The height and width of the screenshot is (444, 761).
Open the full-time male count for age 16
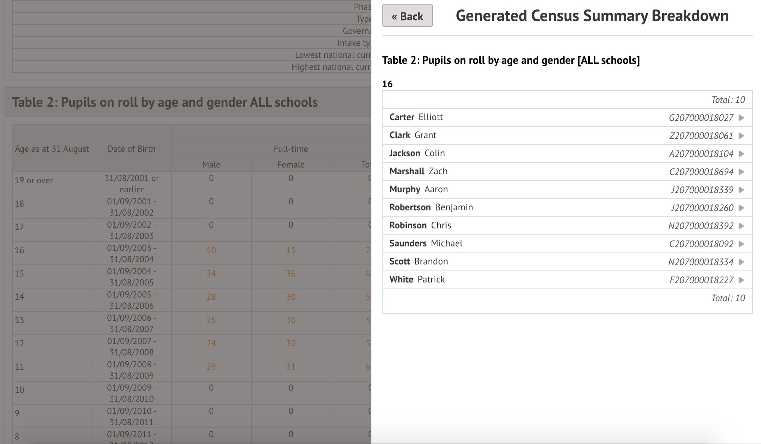click(211, 250)
